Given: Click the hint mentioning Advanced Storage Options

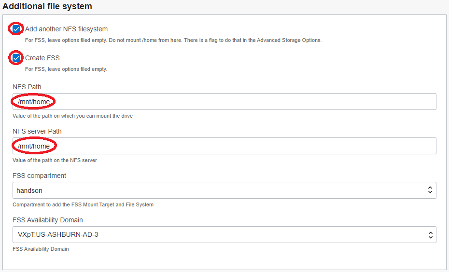Looking at the screenshot, I should (x=173, y=40).
